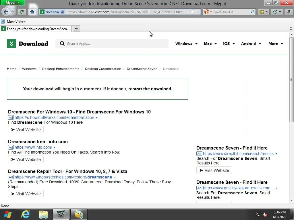The height and width of the screenshot is (220, 294).
Task: Click the padlock site security icon
Action: tap(63, 12)
